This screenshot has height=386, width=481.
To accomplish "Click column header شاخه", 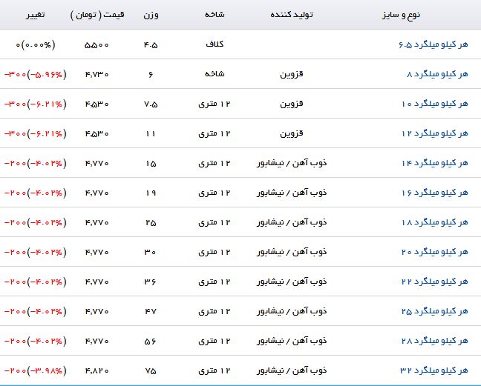I will click(215, 14).
